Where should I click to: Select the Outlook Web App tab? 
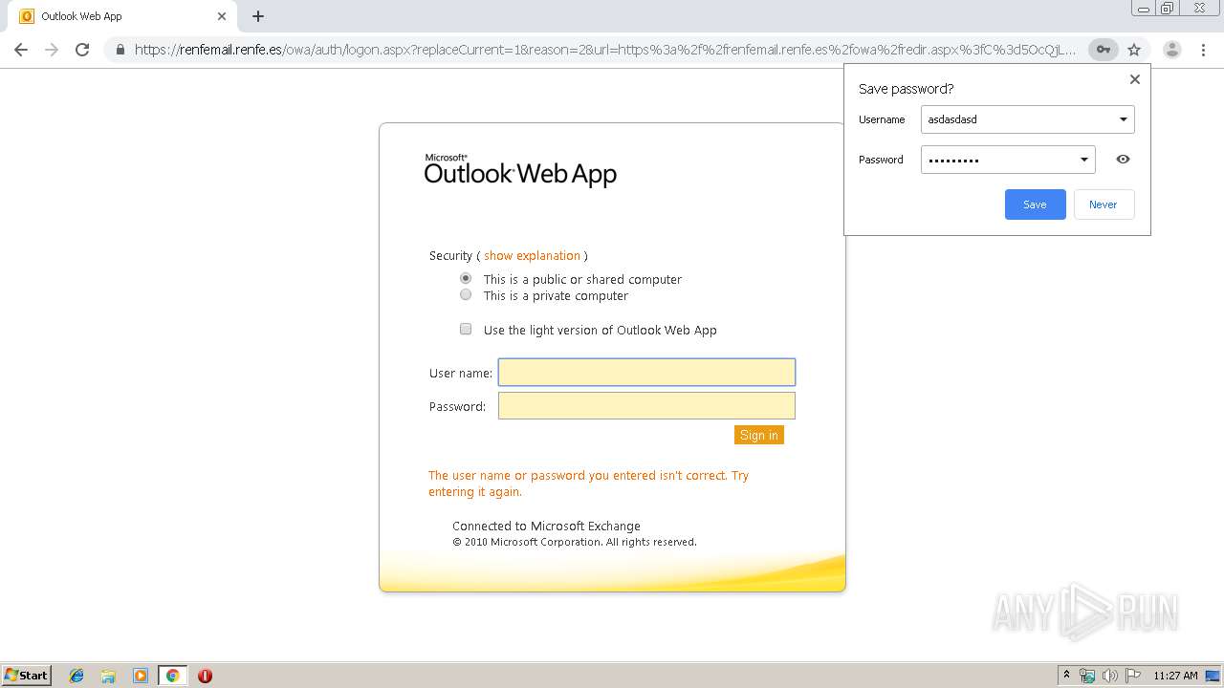point(124,16)
